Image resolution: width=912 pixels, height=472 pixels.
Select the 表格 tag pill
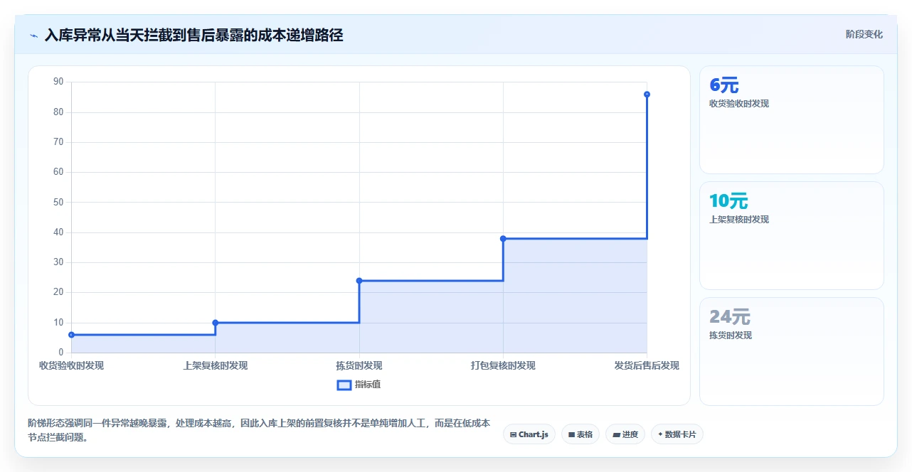[580, 434]
